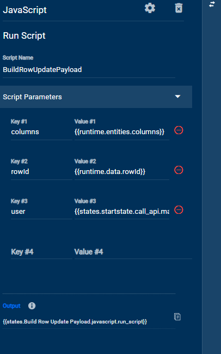The width and height of the screenshot is (221, 354).
Task: Remove the columns parameter row
Action: (x=179, y=130)
